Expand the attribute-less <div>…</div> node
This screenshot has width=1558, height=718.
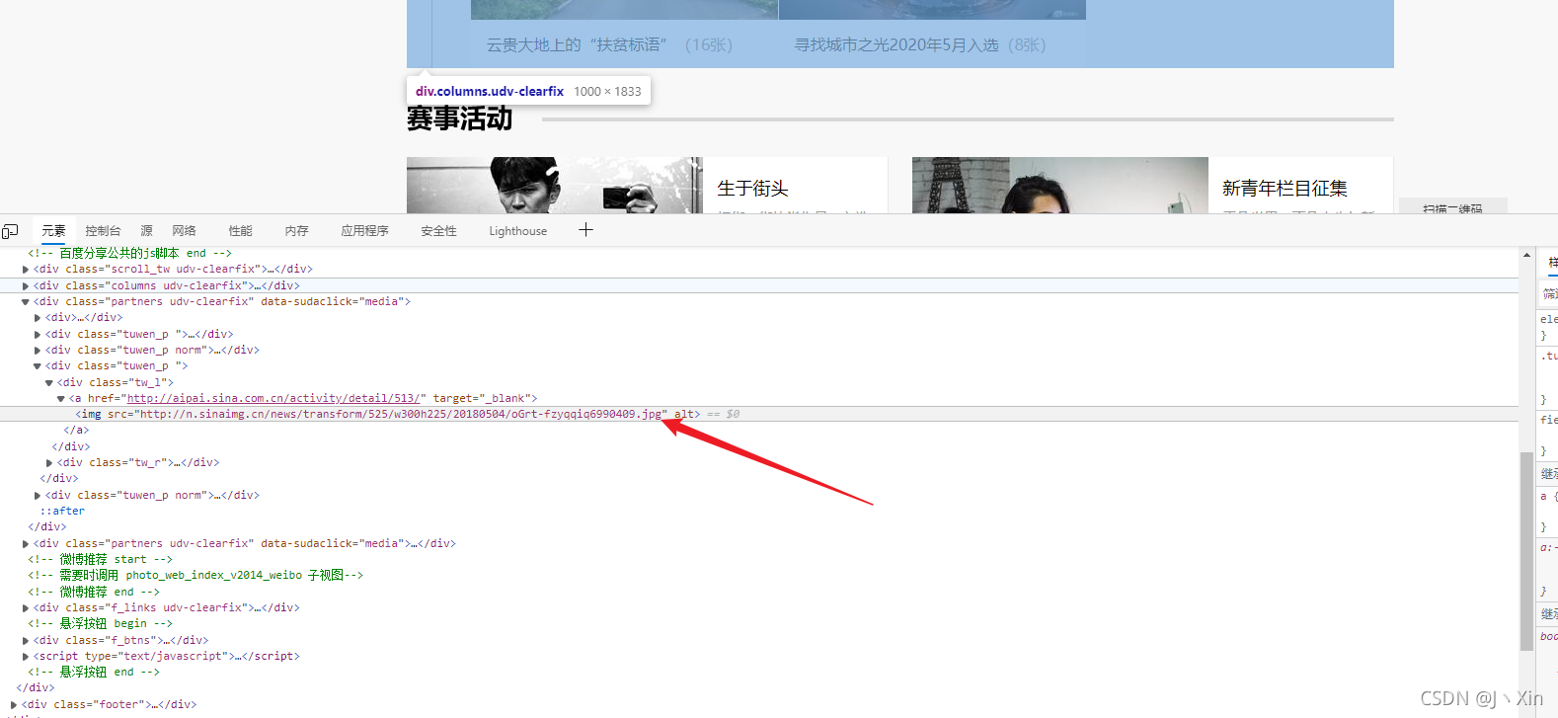click(x=38, y=318)
